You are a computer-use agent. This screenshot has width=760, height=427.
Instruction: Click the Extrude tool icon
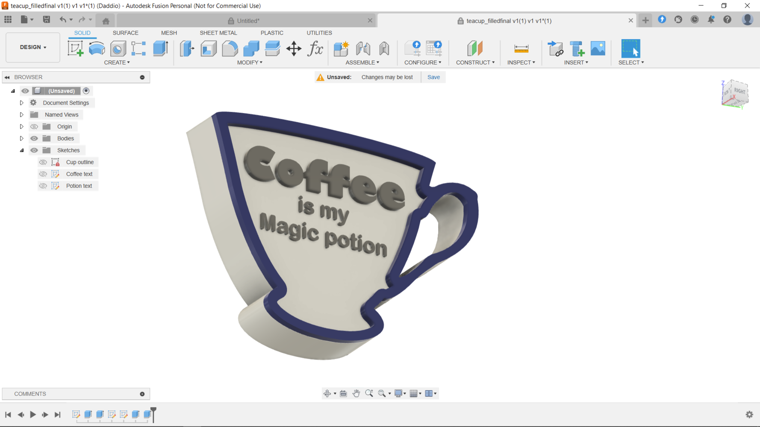(x=161, y=49)
